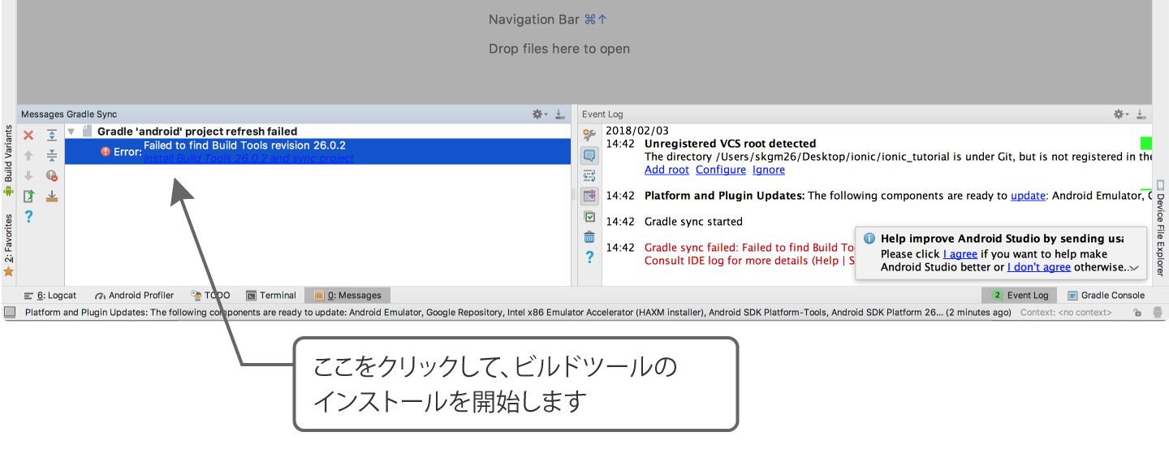Select Gradle 'android' project refresh failed row

pyautogui.click(x=318, y=132)
